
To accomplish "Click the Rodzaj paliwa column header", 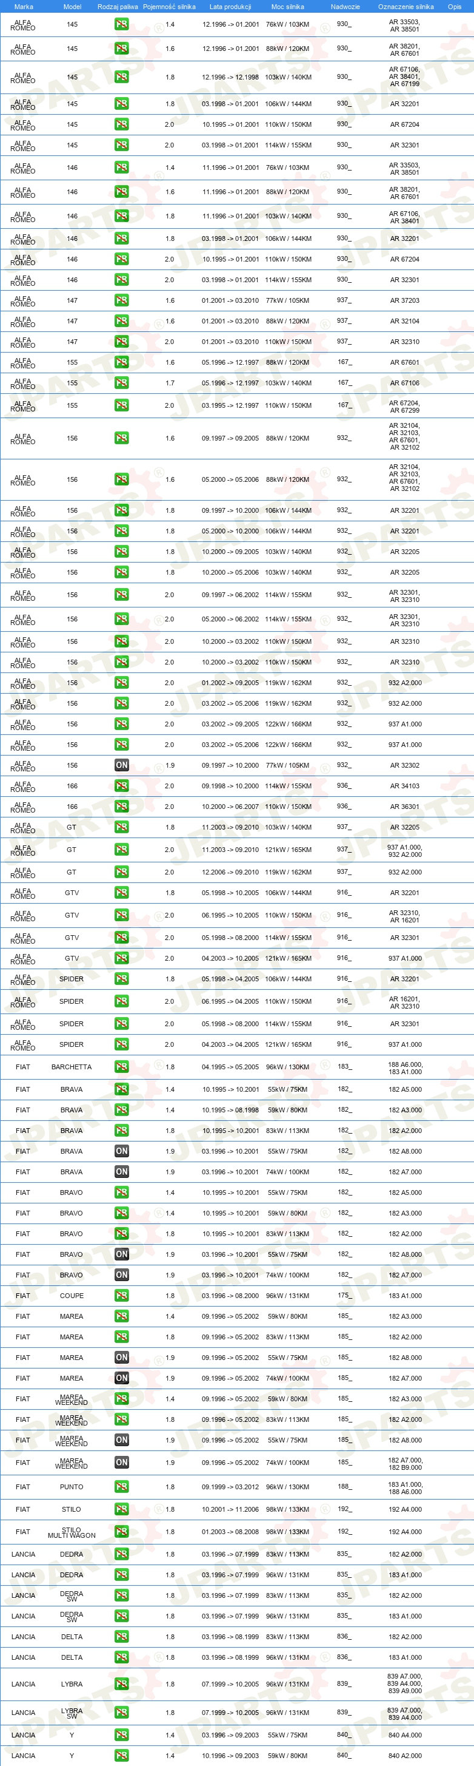I will point(118,7).
